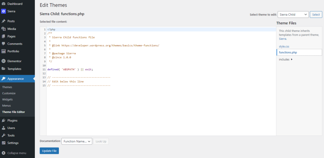Open the Widgets submenu item
This screenshot has width=324, height=158.
pyautogui.click(x=8, y=99)
